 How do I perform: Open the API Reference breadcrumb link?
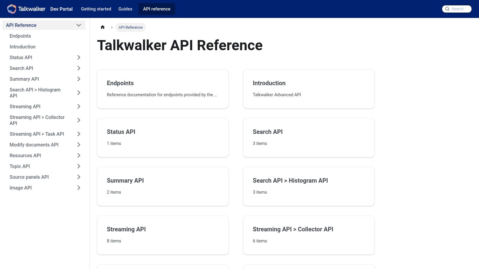[131, 27]
